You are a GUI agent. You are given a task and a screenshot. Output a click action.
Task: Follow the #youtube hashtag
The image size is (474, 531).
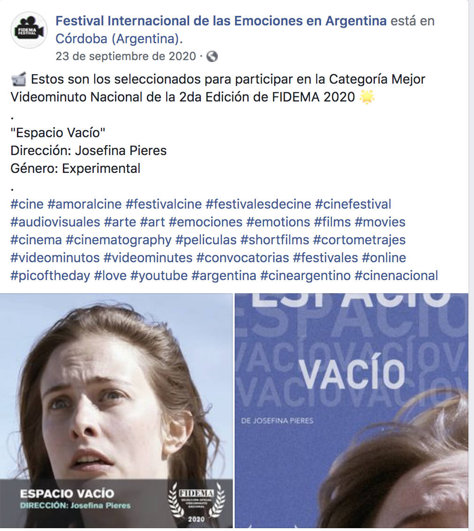click(159, 276)
